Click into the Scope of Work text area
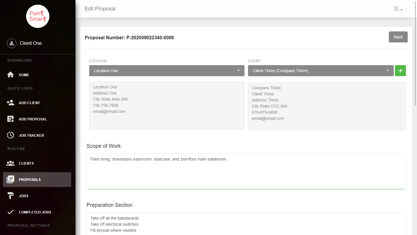This screenshot has width=417, height=235. pos(246,171)
